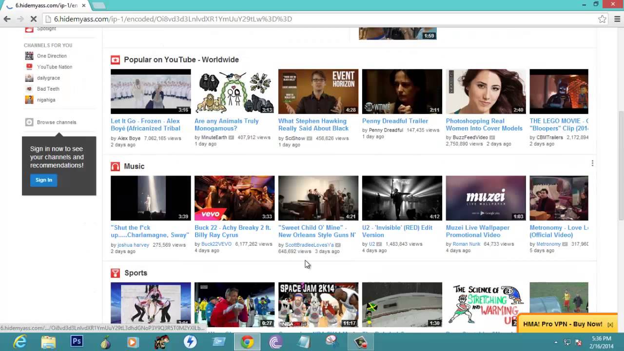Image resolution: width=624 pixels, height=351 pixels.
Task: Open the Let It Go Frozen video thumbnail
Action: (x=151, y=92)
